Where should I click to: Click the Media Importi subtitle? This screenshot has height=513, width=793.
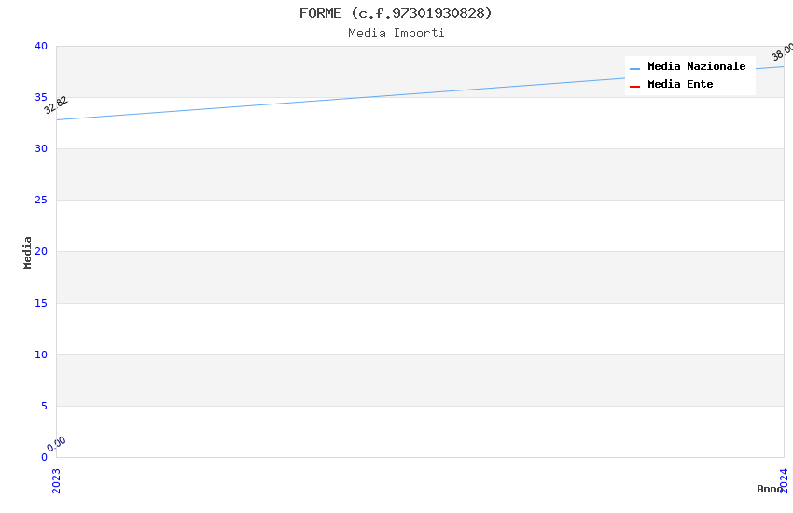[x=396, y=33]
